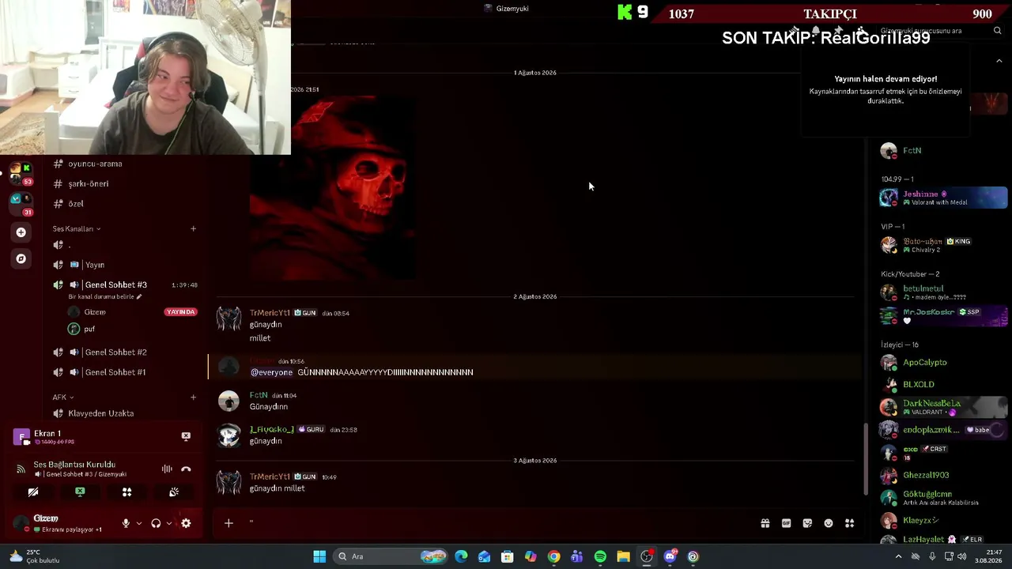The height and width of the screenshot is (569, 1012).
Task: Mute the microphone
Action: click(126, 523)
